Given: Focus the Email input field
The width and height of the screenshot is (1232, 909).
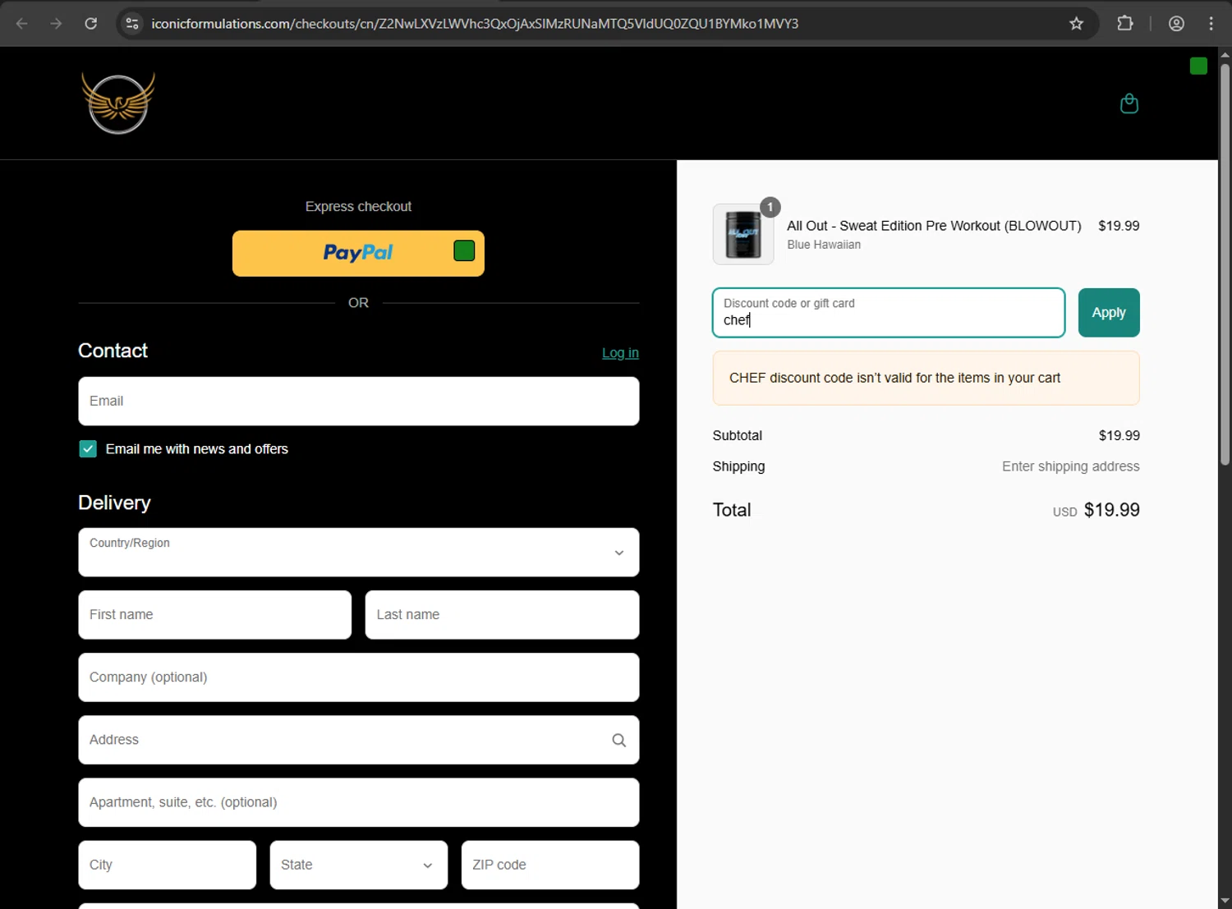Looking at the screenshot, I should click(x=359, y=401).
